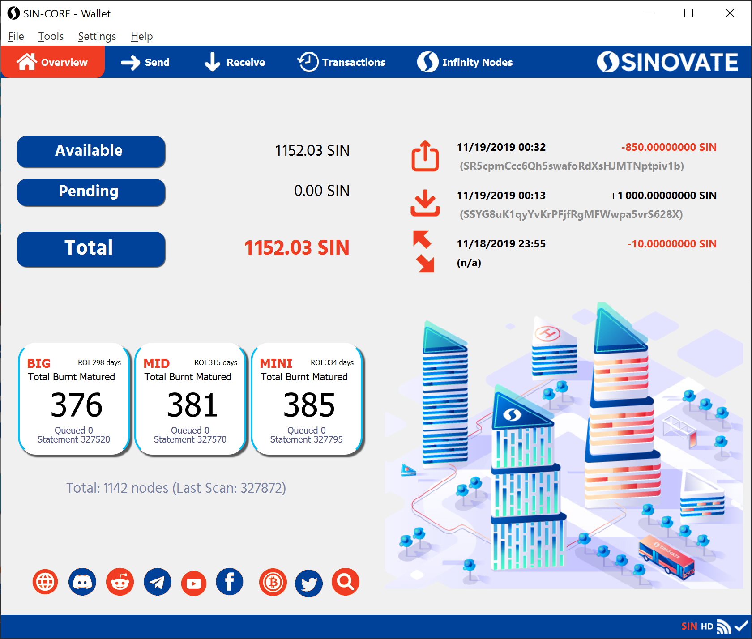This screenshot has height=639, width=752.
Task: Open the Discord icon link
Action: (x=82, y=582)
